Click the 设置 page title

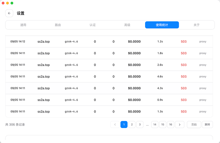pyautogui.click(x=21, y=13)
